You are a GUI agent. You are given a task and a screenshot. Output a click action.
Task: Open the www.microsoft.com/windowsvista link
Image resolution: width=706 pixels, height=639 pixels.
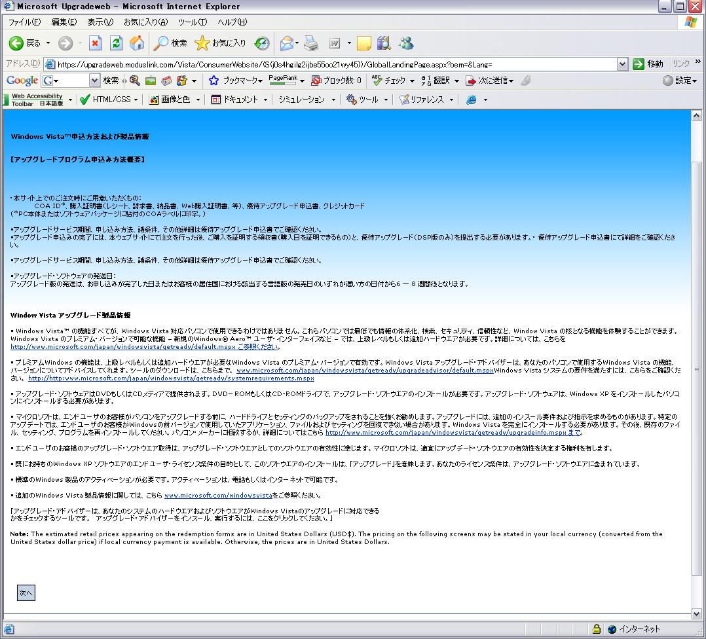(218, 496)
